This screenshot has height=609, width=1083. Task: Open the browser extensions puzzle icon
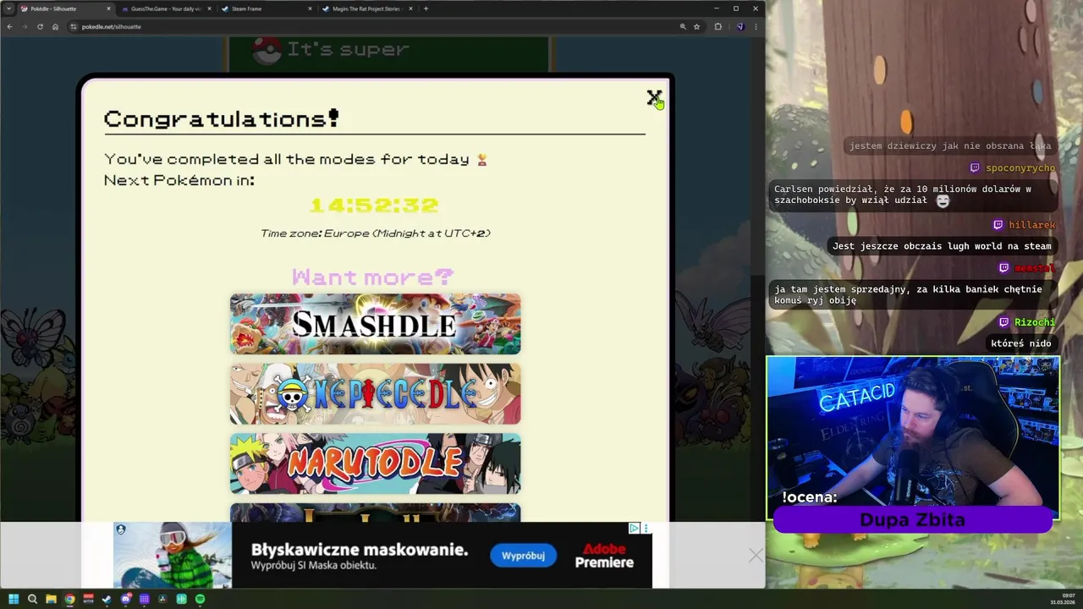[718, 26]
